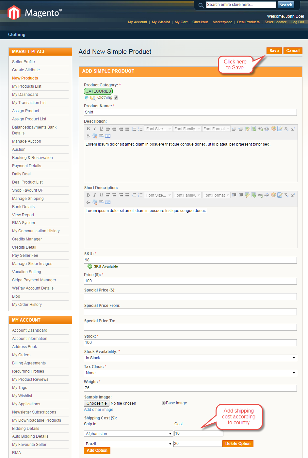Open the Clothing navigation menu
The height and width of the screenshot is (458, 308).
coord(17,34)
